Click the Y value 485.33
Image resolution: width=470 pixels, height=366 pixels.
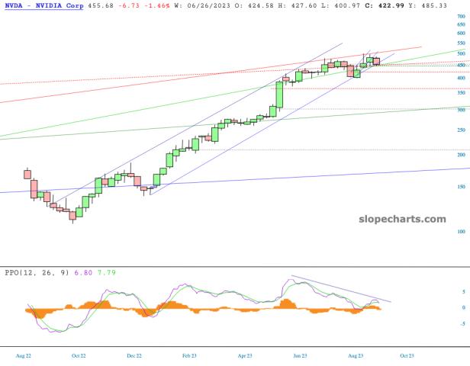434,5
